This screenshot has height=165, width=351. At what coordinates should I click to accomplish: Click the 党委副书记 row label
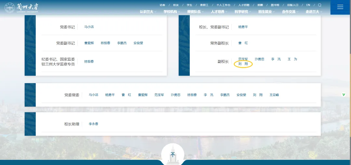(65, 43)
